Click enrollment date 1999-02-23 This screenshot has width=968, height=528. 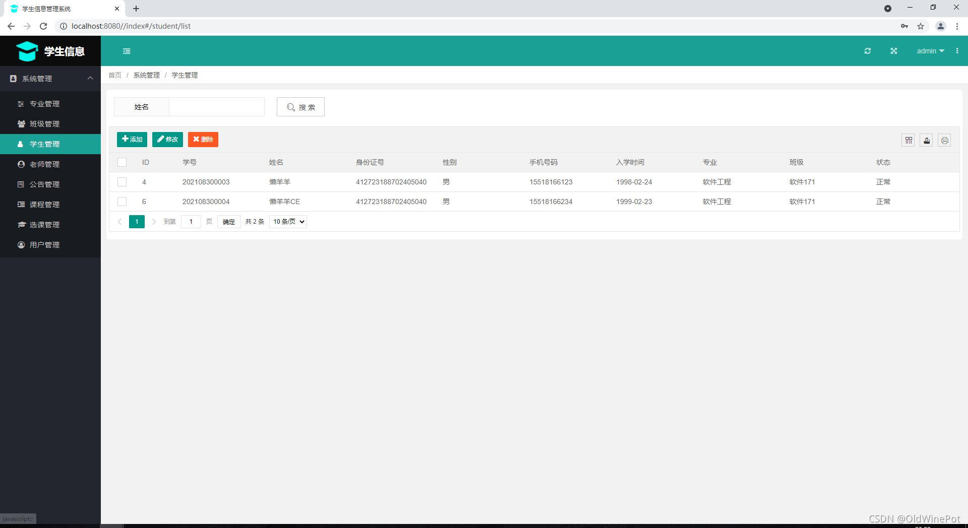tap(634, 202)
